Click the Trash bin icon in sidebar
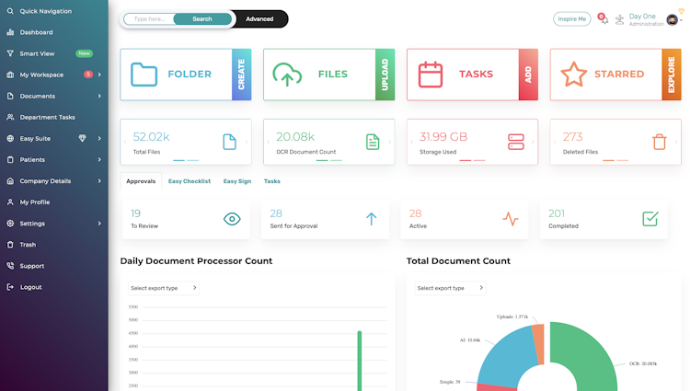The height and width of the screenshot is (391, 690). tap(10, 245)
